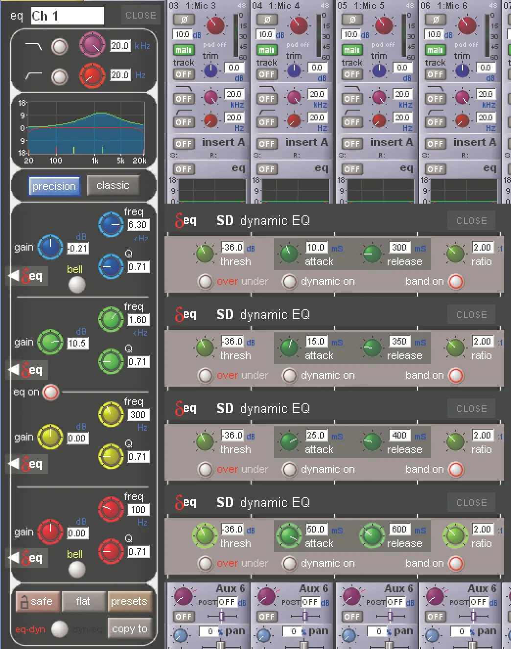
Task: Click the first dynamic EQ attack knob (10.0 mS)
Action: pyautogui.click(x=289, y=254)
